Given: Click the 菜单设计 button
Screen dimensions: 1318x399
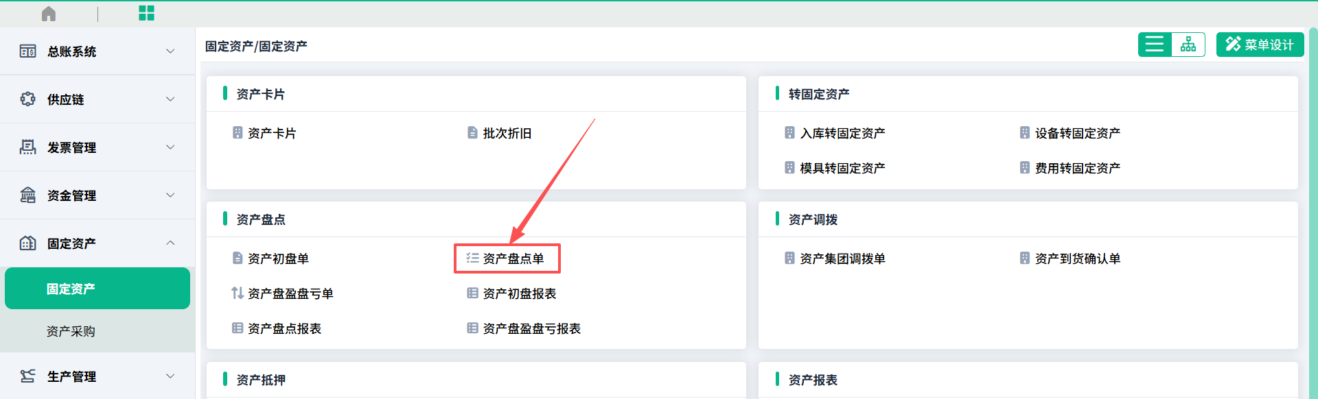Looking at the screenshot, I should coord(1260,45).
